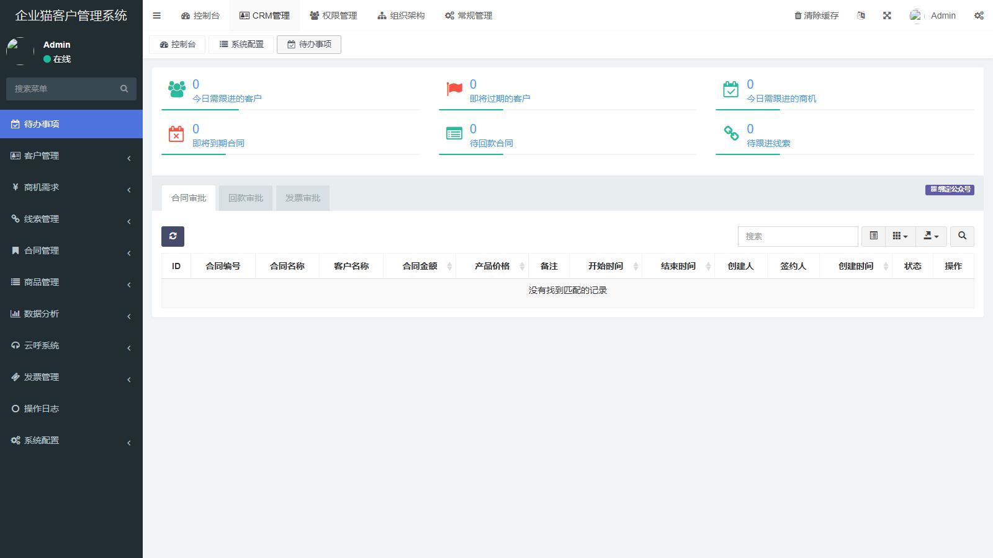Open the columns visibility dropdown
The image size is (993, 558).
pyautogui.click(x=900, y=236)
